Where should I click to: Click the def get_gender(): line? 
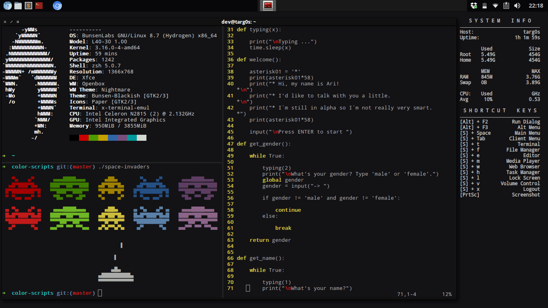pos(264,144)
